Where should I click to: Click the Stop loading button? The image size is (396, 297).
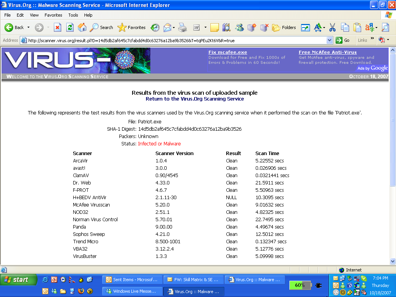pos(57,27)
